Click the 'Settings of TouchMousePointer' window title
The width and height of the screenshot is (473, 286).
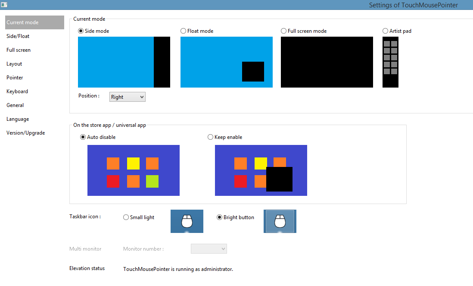[x=413, y=5]
